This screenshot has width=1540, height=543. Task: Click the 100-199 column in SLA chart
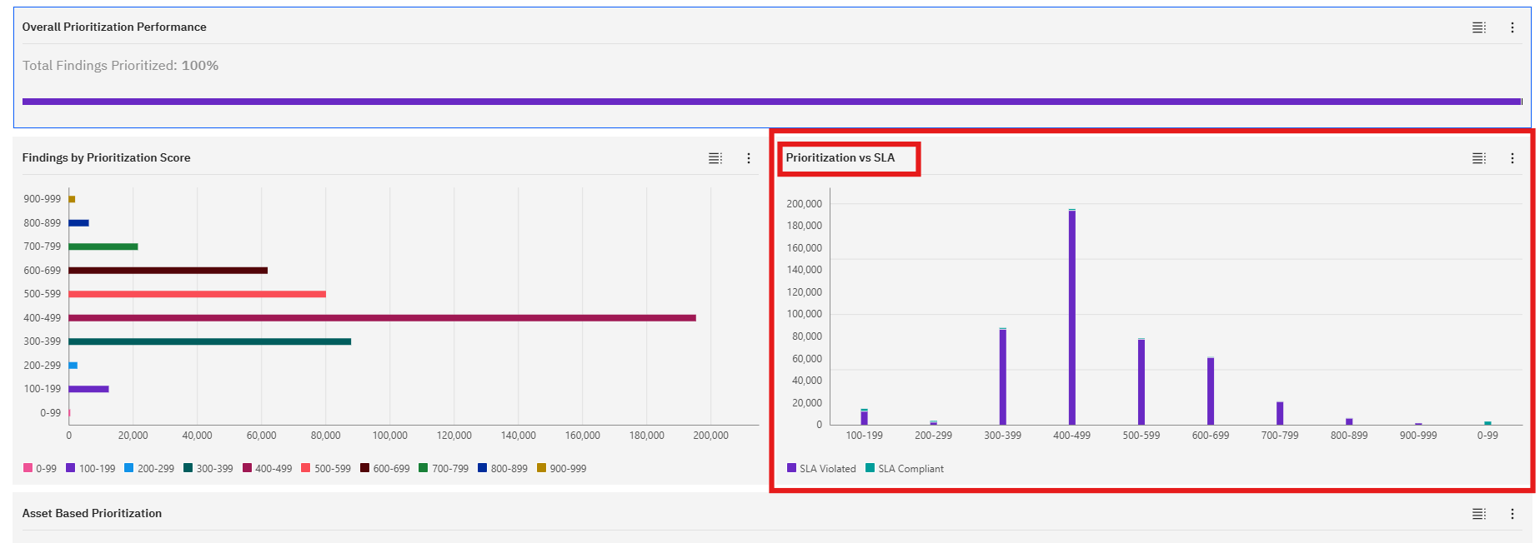pos(864,417)
